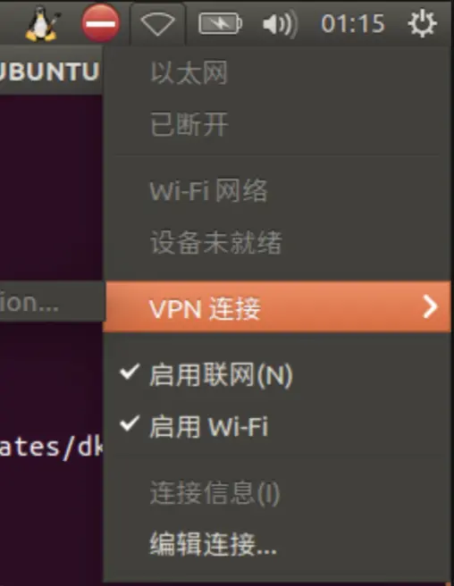Viewport: 454px width, 586px height.
Task: Open the power gear session menu
Action: pyautogui.click(x=422, y=23)
